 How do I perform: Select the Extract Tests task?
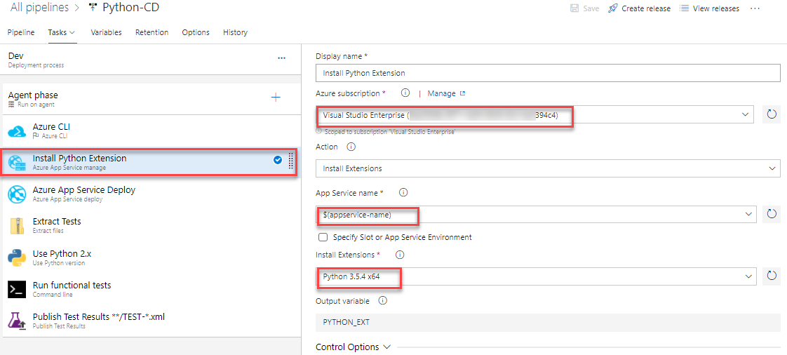point(151,226)
